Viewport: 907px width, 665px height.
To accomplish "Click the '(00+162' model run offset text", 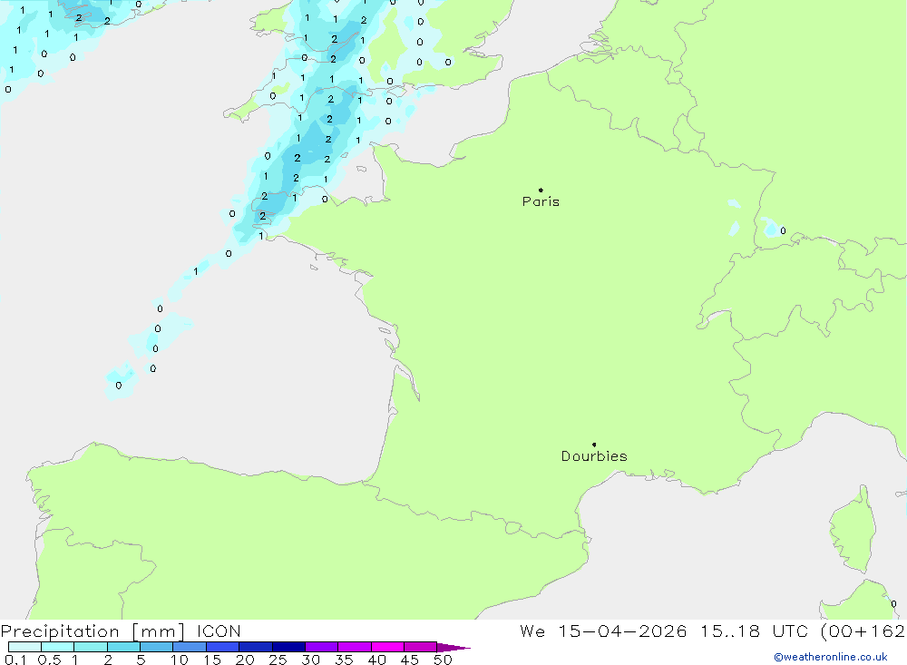I will (863, 631).
